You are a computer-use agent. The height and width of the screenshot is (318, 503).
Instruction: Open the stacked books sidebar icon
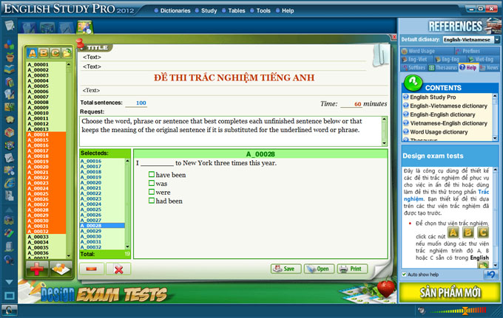10,82
